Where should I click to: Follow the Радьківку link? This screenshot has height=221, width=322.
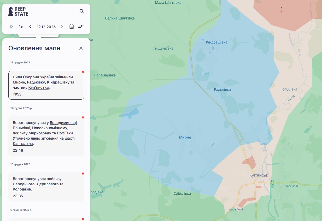pos(36,82)
